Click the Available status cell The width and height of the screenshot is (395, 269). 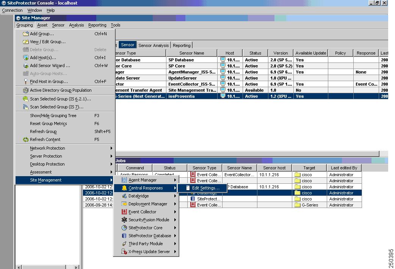255,90
